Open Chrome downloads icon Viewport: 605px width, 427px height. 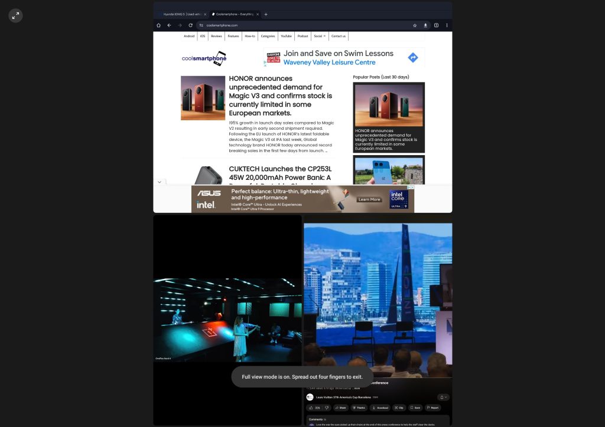(425, 25)
